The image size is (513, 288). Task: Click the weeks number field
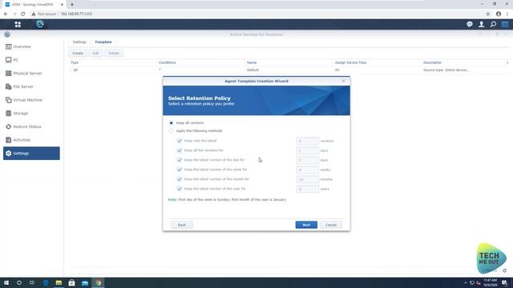[x=307, y=170]
